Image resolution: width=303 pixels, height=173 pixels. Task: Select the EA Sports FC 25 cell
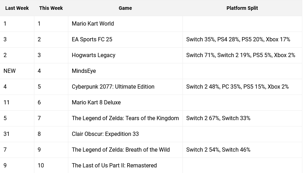tap(125, 40)
